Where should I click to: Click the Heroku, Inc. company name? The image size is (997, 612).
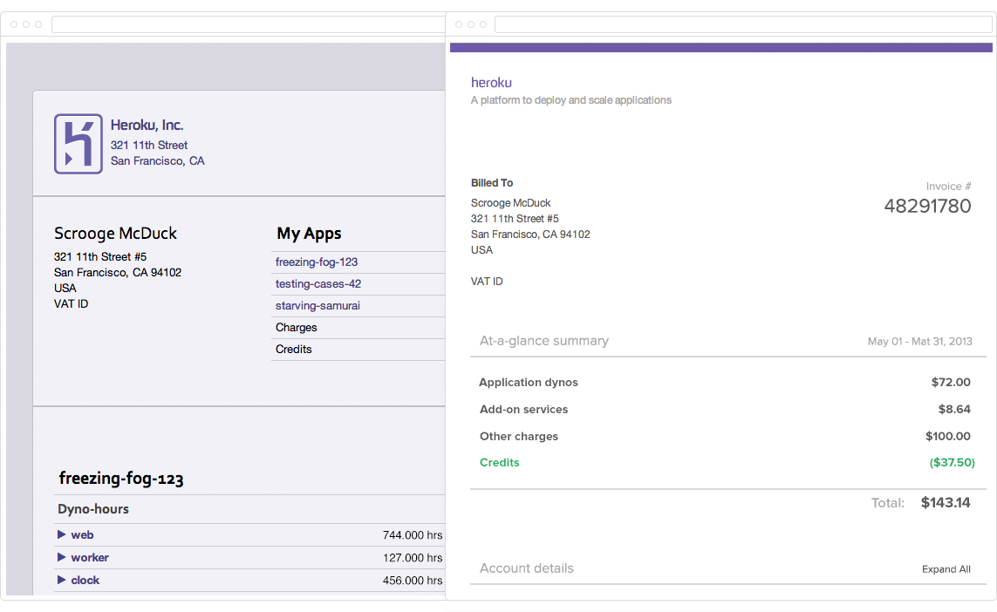click(147, 125)
